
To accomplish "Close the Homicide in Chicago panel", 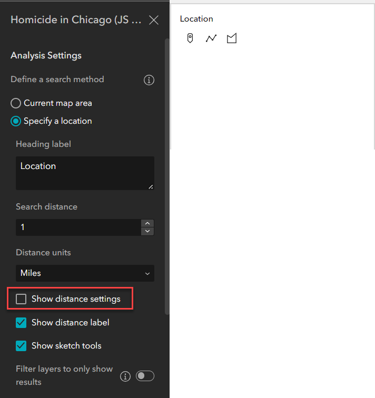I will click(154, 20).
